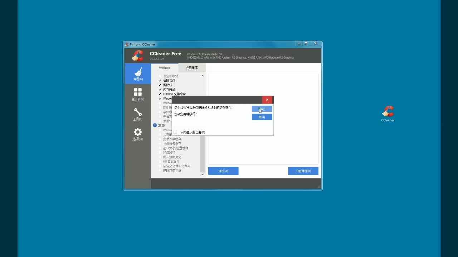Cancel the deletion with 取消 button
The image size is (458, 257).
point(262,117)
